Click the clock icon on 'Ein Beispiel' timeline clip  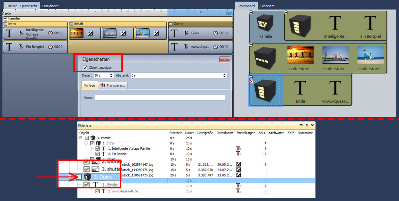(51, 47)
